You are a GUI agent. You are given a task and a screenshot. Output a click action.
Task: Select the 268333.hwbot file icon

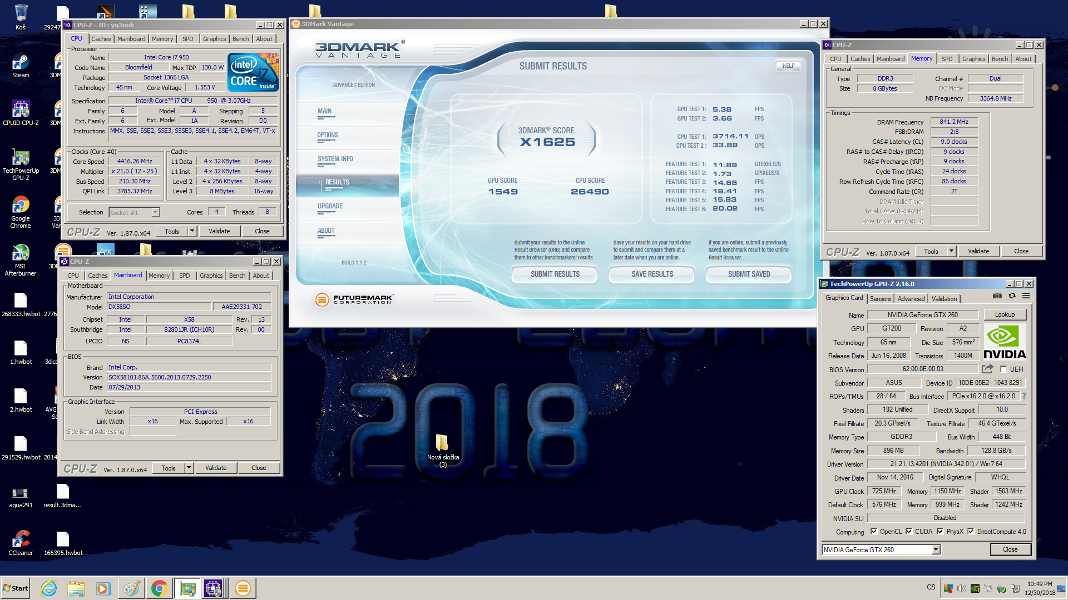click(x=21, y=305)
